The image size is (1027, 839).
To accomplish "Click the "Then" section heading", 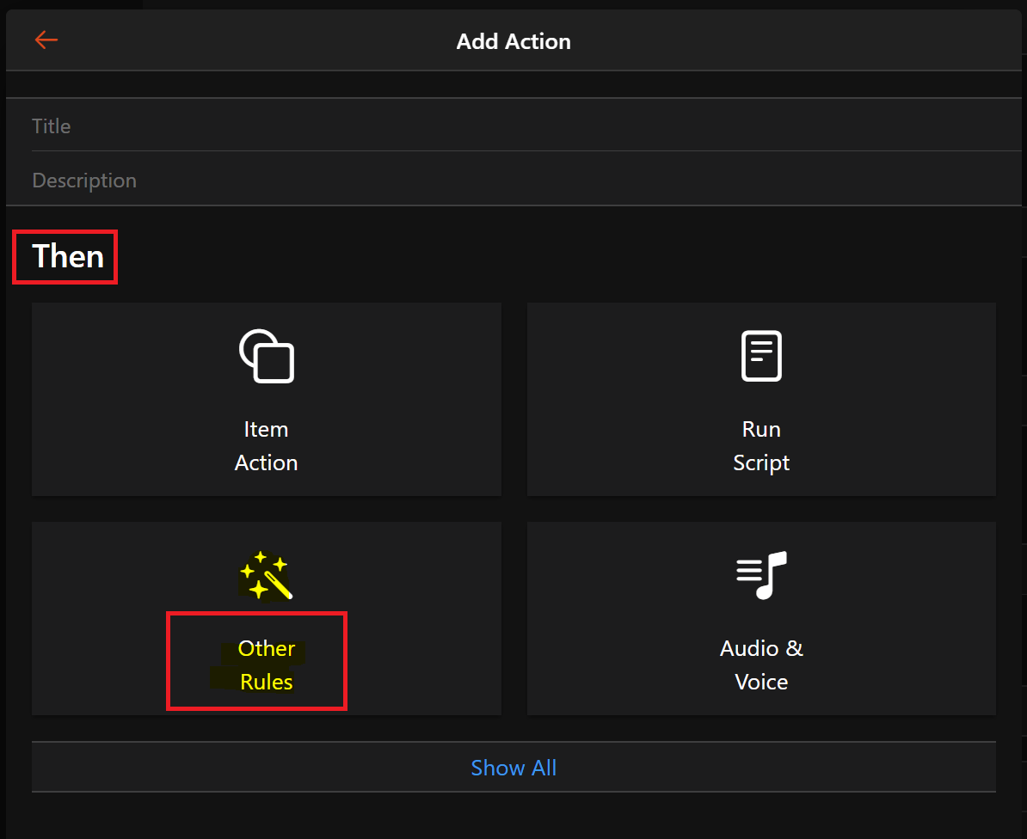I will click(67, 256).
